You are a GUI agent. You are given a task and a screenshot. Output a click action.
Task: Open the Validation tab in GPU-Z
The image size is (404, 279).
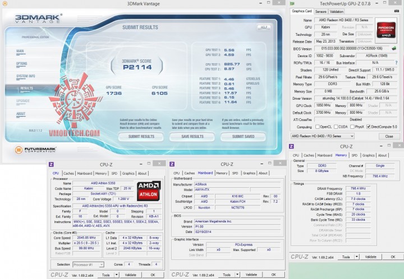337,12
